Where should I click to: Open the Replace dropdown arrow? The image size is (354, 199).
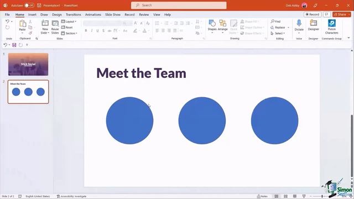click(x=288, y=28)
